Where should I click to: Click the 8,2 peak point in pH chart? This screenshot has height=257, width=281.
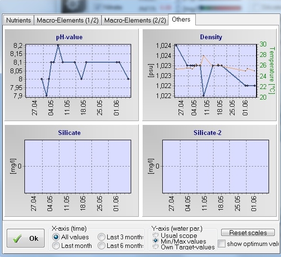click(58, 45)
